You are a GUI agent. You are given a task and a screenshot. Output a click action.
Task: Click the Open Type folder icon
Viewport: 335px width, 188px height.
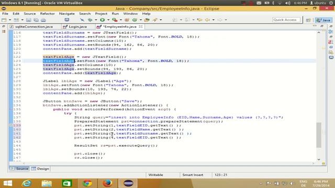coord(147,20)
